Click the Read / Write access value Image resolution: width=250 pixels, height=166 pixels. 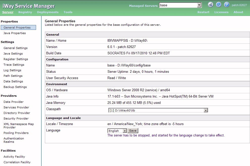(117, 78)
